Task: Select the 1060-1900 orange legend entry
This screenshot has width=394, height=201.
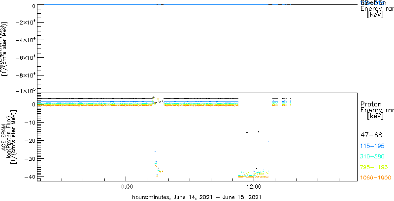Action: [376, 177]
